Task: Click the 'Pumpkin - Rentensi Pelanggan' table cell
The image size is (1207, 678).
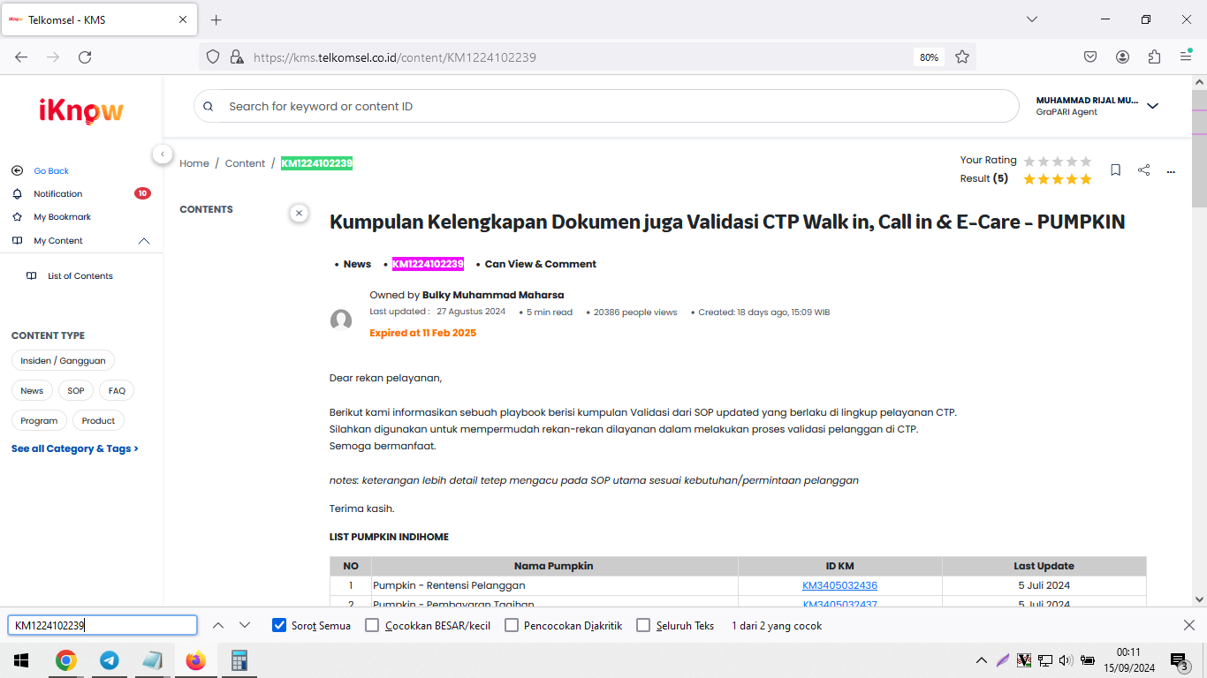Action: 555,585
